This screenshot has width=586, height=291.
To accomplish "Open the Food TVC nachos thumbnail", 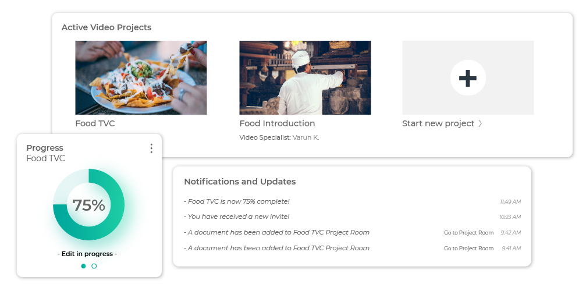I will point(141,78).
